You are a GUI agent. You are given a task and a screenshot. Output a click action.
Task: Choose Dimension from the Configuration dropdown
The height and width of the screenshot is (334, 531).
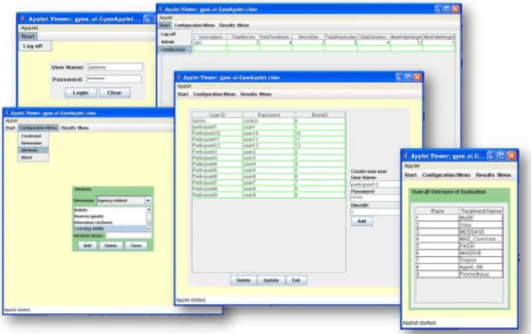click(31, 143)
